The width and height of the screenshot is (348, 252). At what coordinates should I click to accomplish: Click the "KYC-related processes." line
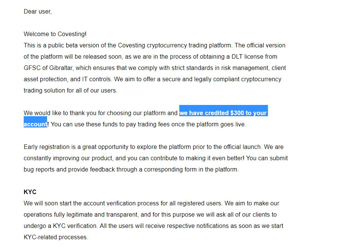pos(55,237)
